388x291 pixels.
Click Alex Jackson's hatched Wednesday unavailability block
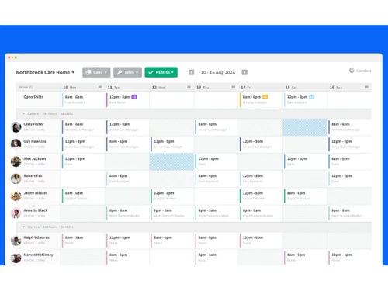coord(171,161)
